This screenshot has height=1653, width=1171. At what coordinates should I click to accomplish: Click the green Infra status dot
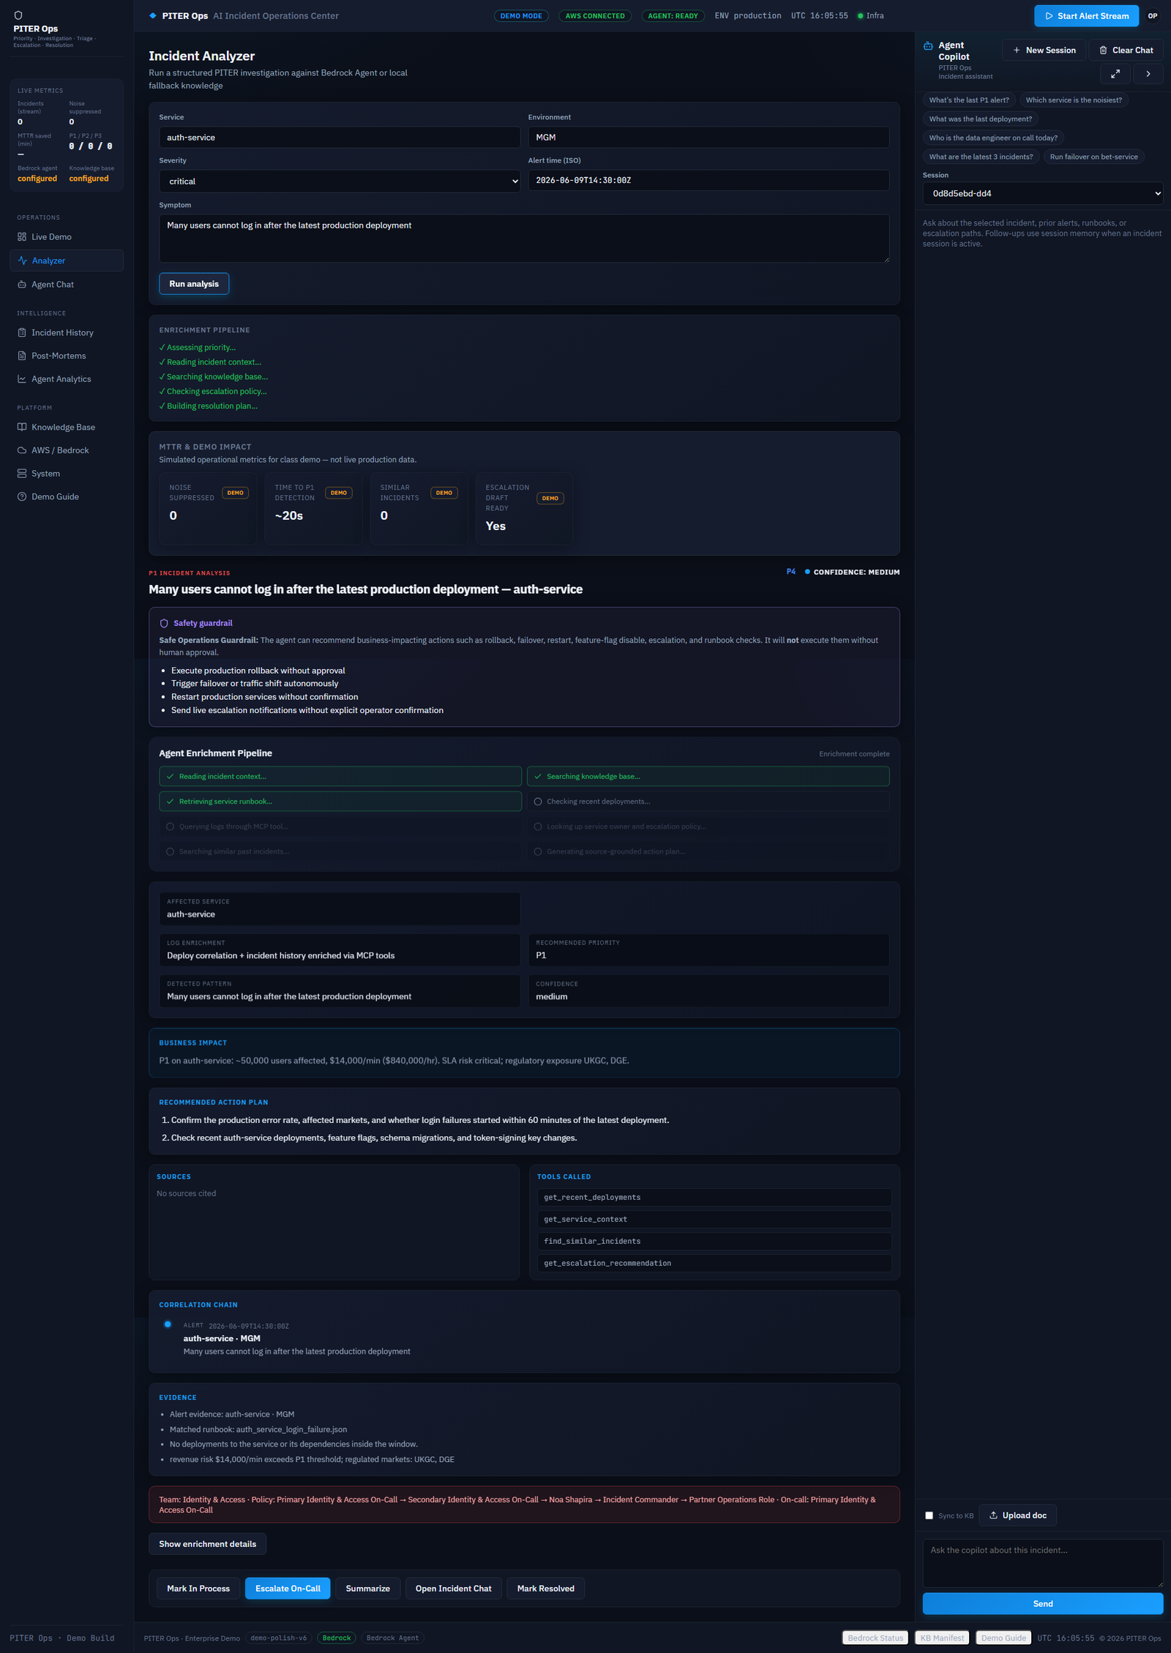(x=861, y=15)
